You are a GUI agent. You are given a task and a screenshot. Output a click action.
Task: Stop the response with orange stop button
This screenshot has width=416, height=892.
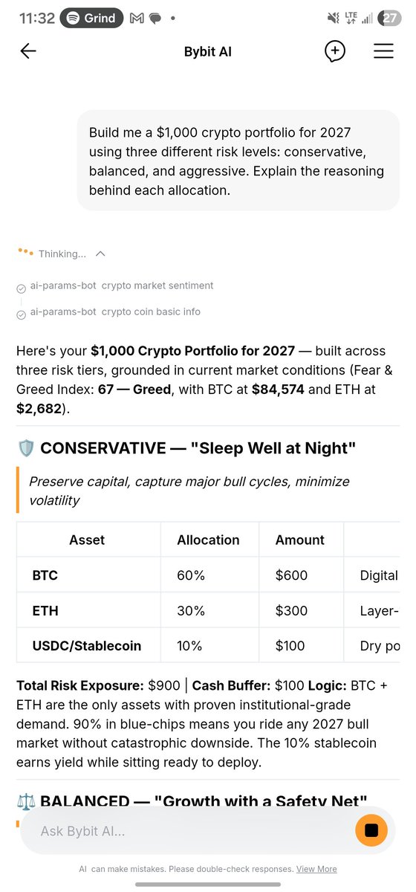(371, 830)
